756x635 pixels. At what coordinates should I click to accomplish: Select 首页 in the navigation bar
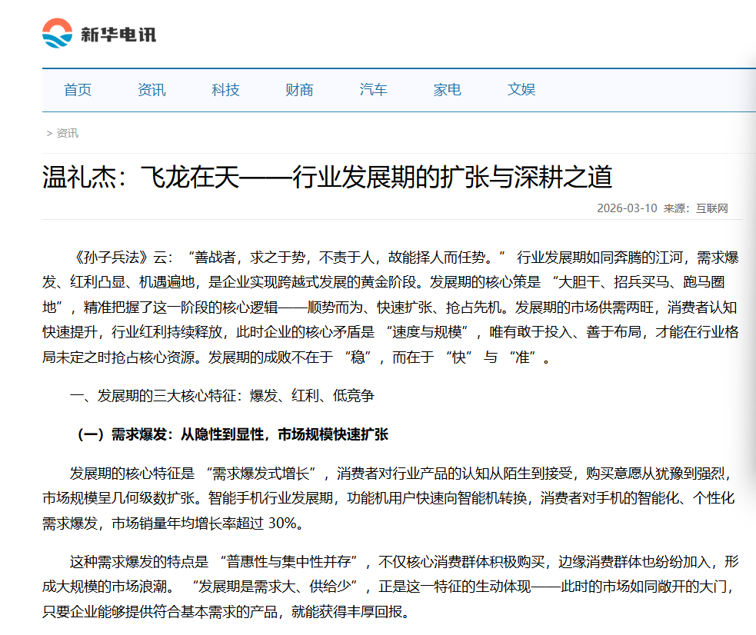coord(78,90)
